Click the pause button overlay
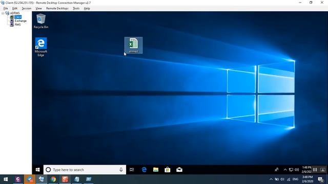This screenshot has height=184, width=328. click(315, 170)
